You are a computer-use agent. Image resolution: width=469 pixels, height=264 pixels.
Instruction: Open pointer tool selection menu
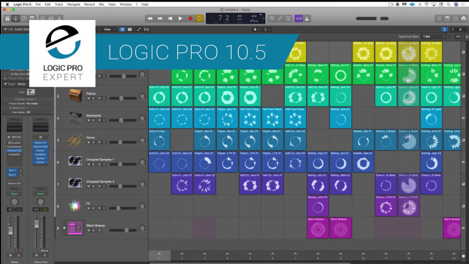pos(257,29)
